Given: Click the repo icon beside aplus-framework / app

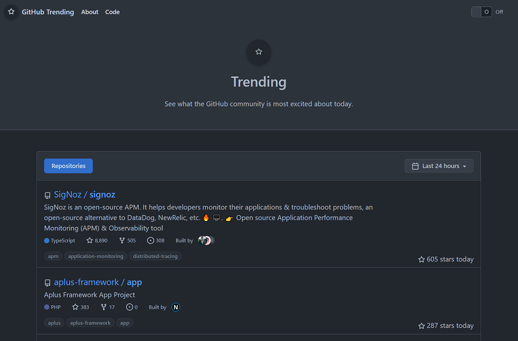Looking at the screenshot, I should (x=47, y=283).
